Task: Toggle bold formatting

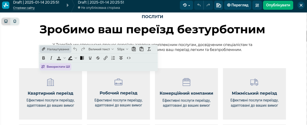Action: tap(43, 58)
